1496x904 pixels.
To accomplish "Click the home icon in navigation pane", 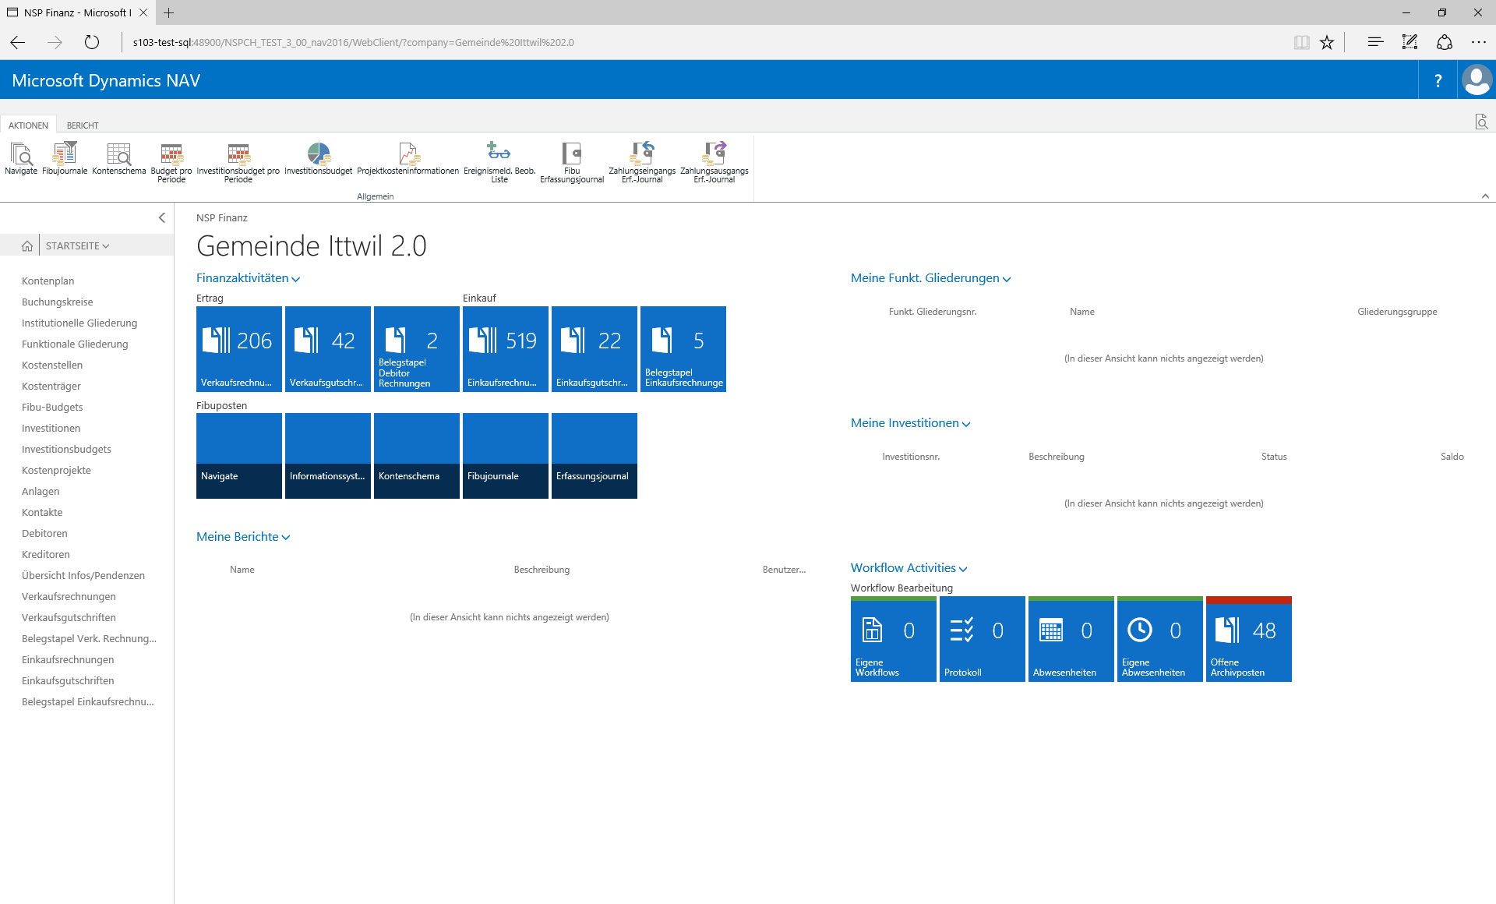I will click(x=27, y=245).
